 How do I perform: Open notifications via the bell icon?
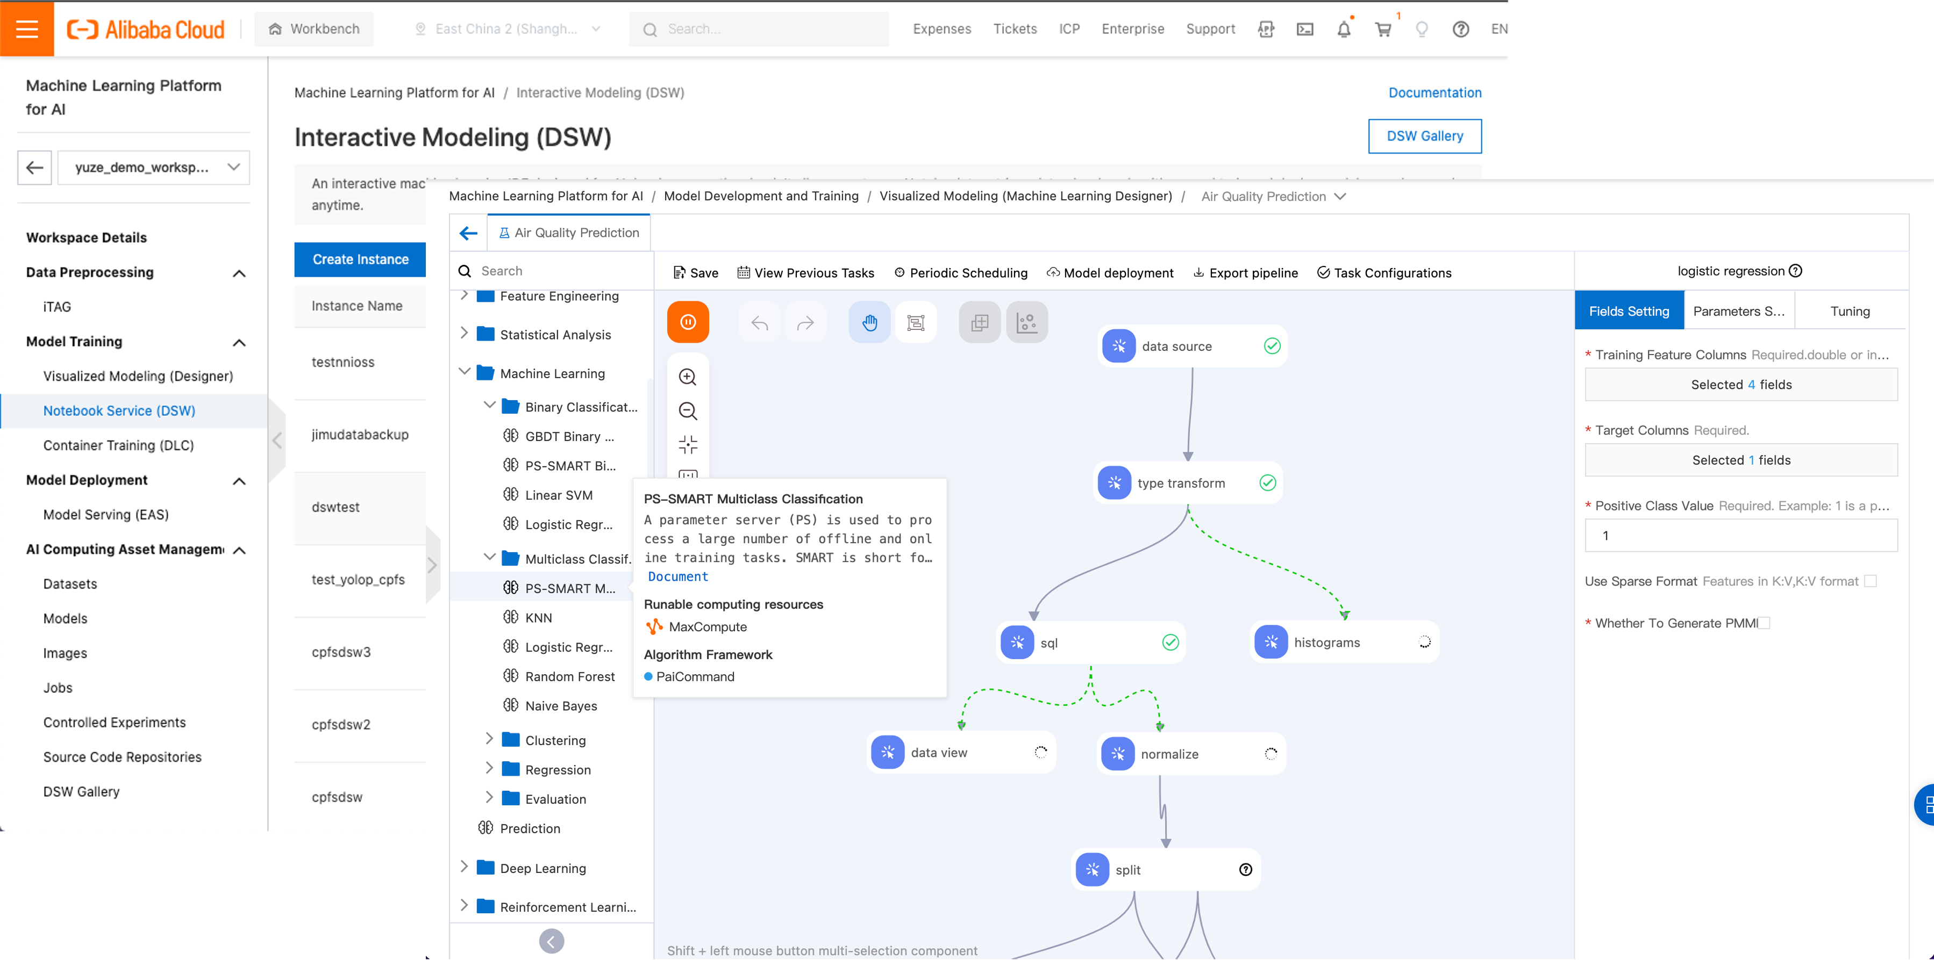[x=1344, y=28]
